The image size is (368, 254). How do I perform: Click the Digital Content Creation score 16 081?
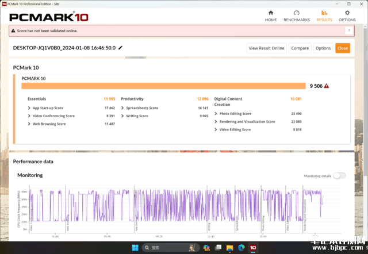[296, 99]
